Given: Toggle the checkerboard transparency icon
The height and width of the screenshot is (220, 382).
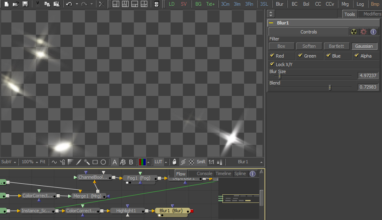Looking at the screenshot, I should [191, 162].
